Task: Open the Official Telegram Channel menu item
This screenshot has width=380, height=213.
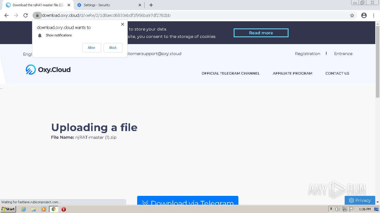Action: [231, 73]
